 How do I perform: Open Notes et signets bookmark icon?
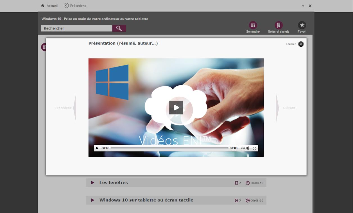tap(279, 25)
